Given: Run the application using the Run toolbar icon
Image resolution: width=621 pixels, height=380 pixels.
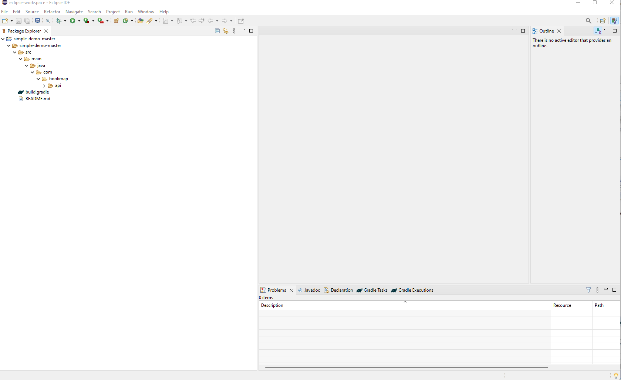Looking at the screenshot, I should coord(72,21).
